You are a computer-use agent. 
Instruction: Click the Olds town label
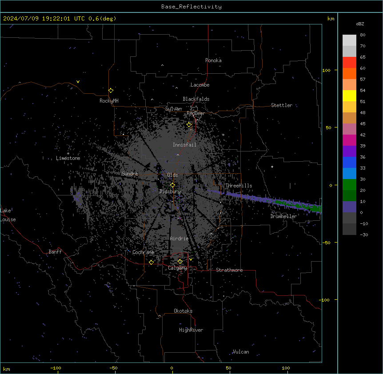[x=172, y=175]
